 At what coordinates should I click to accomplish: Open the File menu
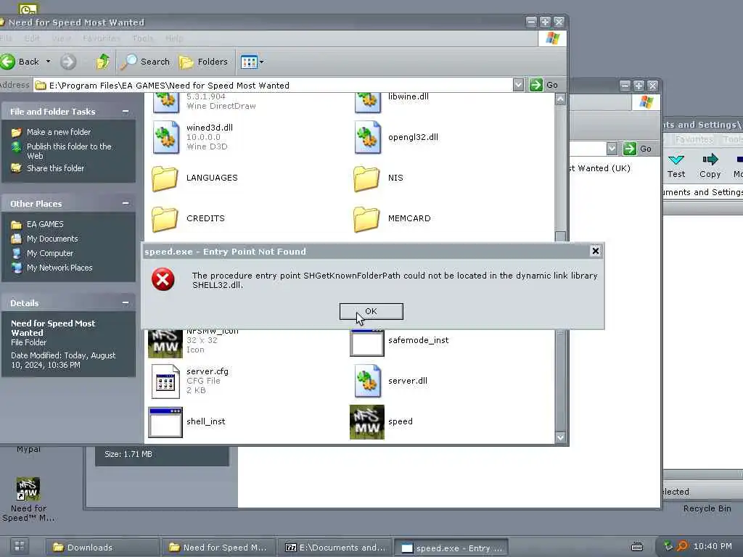pyautogui.click(x=6, y=38)
